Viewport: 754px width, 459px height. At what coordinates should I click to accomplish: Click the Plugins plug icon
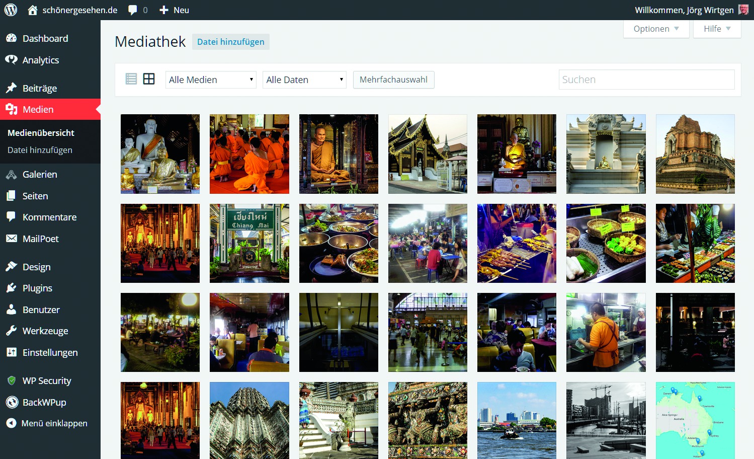[12, 288]
